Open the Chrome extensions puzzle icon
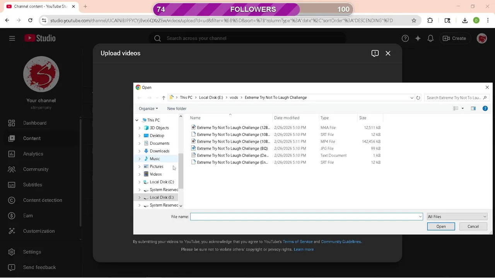The image size is (495, 278). click(x=430, y=20)
